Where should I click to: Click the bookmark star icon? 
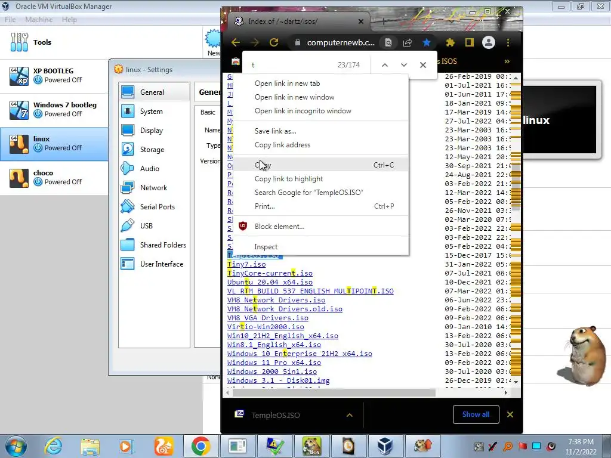(427, 42)
